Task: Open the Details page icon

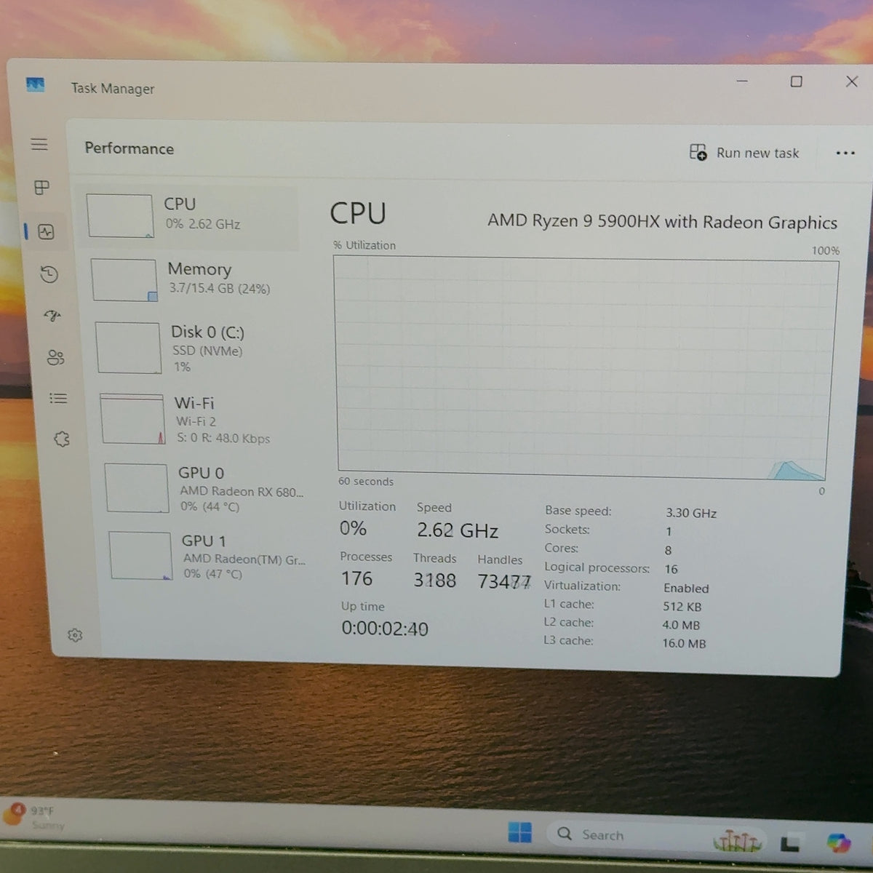Action: (x=58, y=398)
